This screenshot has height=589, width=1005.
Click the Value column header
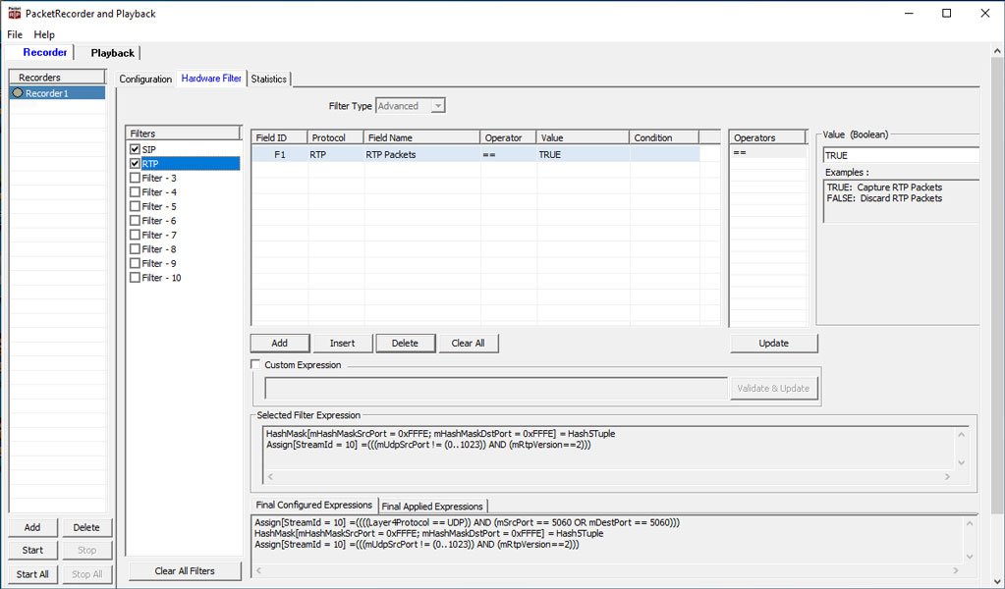coord(583,137)
